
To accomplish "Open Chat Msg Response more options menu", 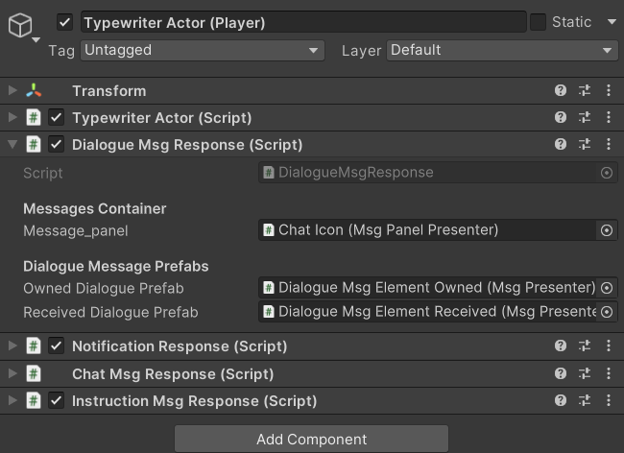I will 609,374.
